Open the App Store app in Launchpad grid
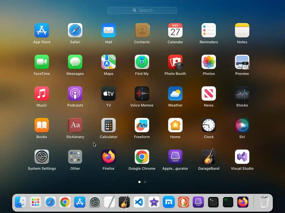Viewport: 285px width, 213px height. click(x=42, y=30)
